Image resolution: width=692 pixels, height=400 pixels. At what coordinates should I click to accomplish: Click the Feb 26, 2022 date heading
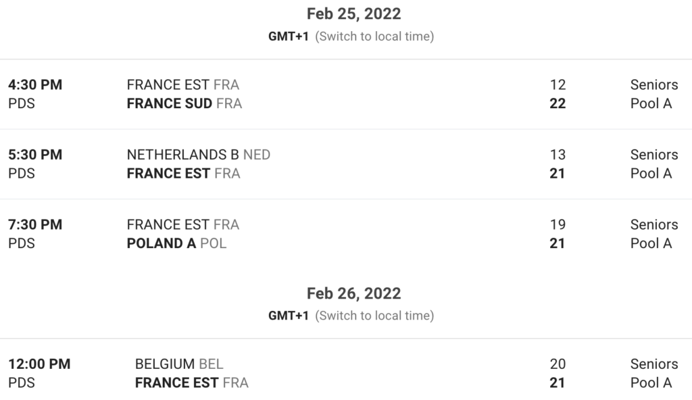tap(354, 293)
